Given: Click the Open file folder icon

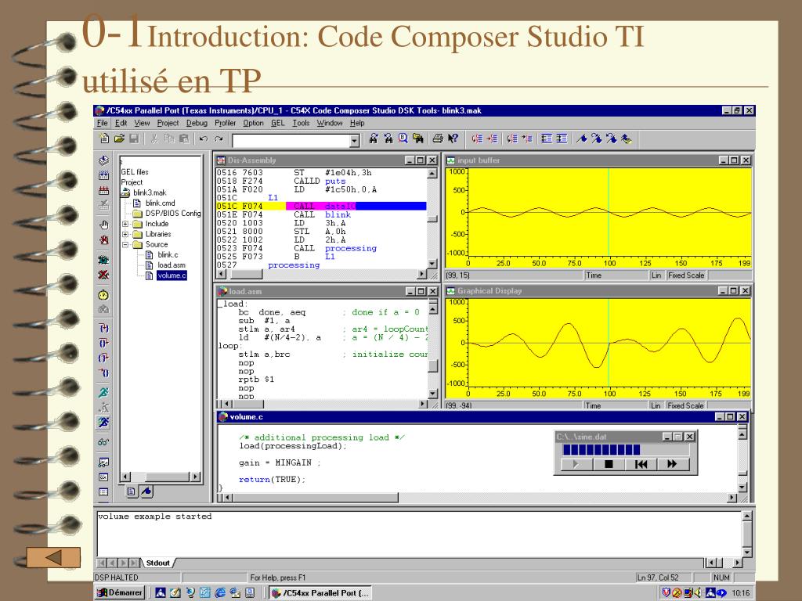Looking at the screenshot, I should coord(119,139).
